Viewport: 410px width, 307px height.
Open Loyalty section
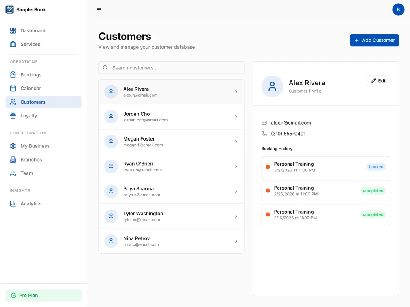[44, 115]
